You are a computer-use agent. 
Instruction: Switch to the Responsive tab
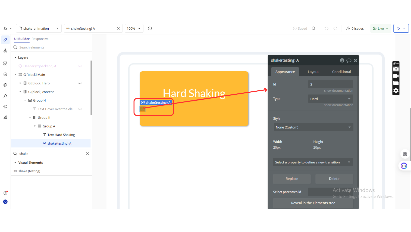pos(40,39)
